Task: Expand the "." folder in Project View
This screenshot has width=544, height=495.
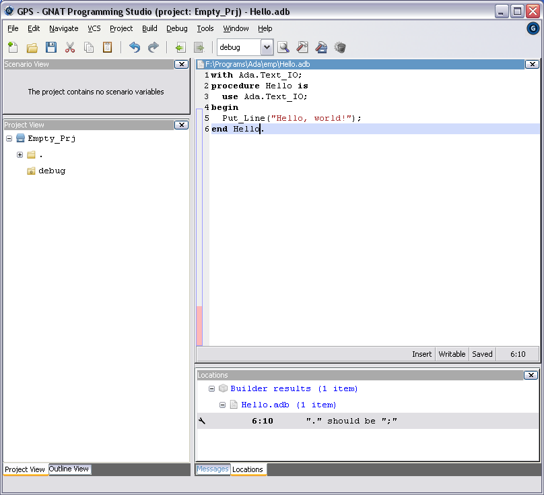Action: (20, 154)
